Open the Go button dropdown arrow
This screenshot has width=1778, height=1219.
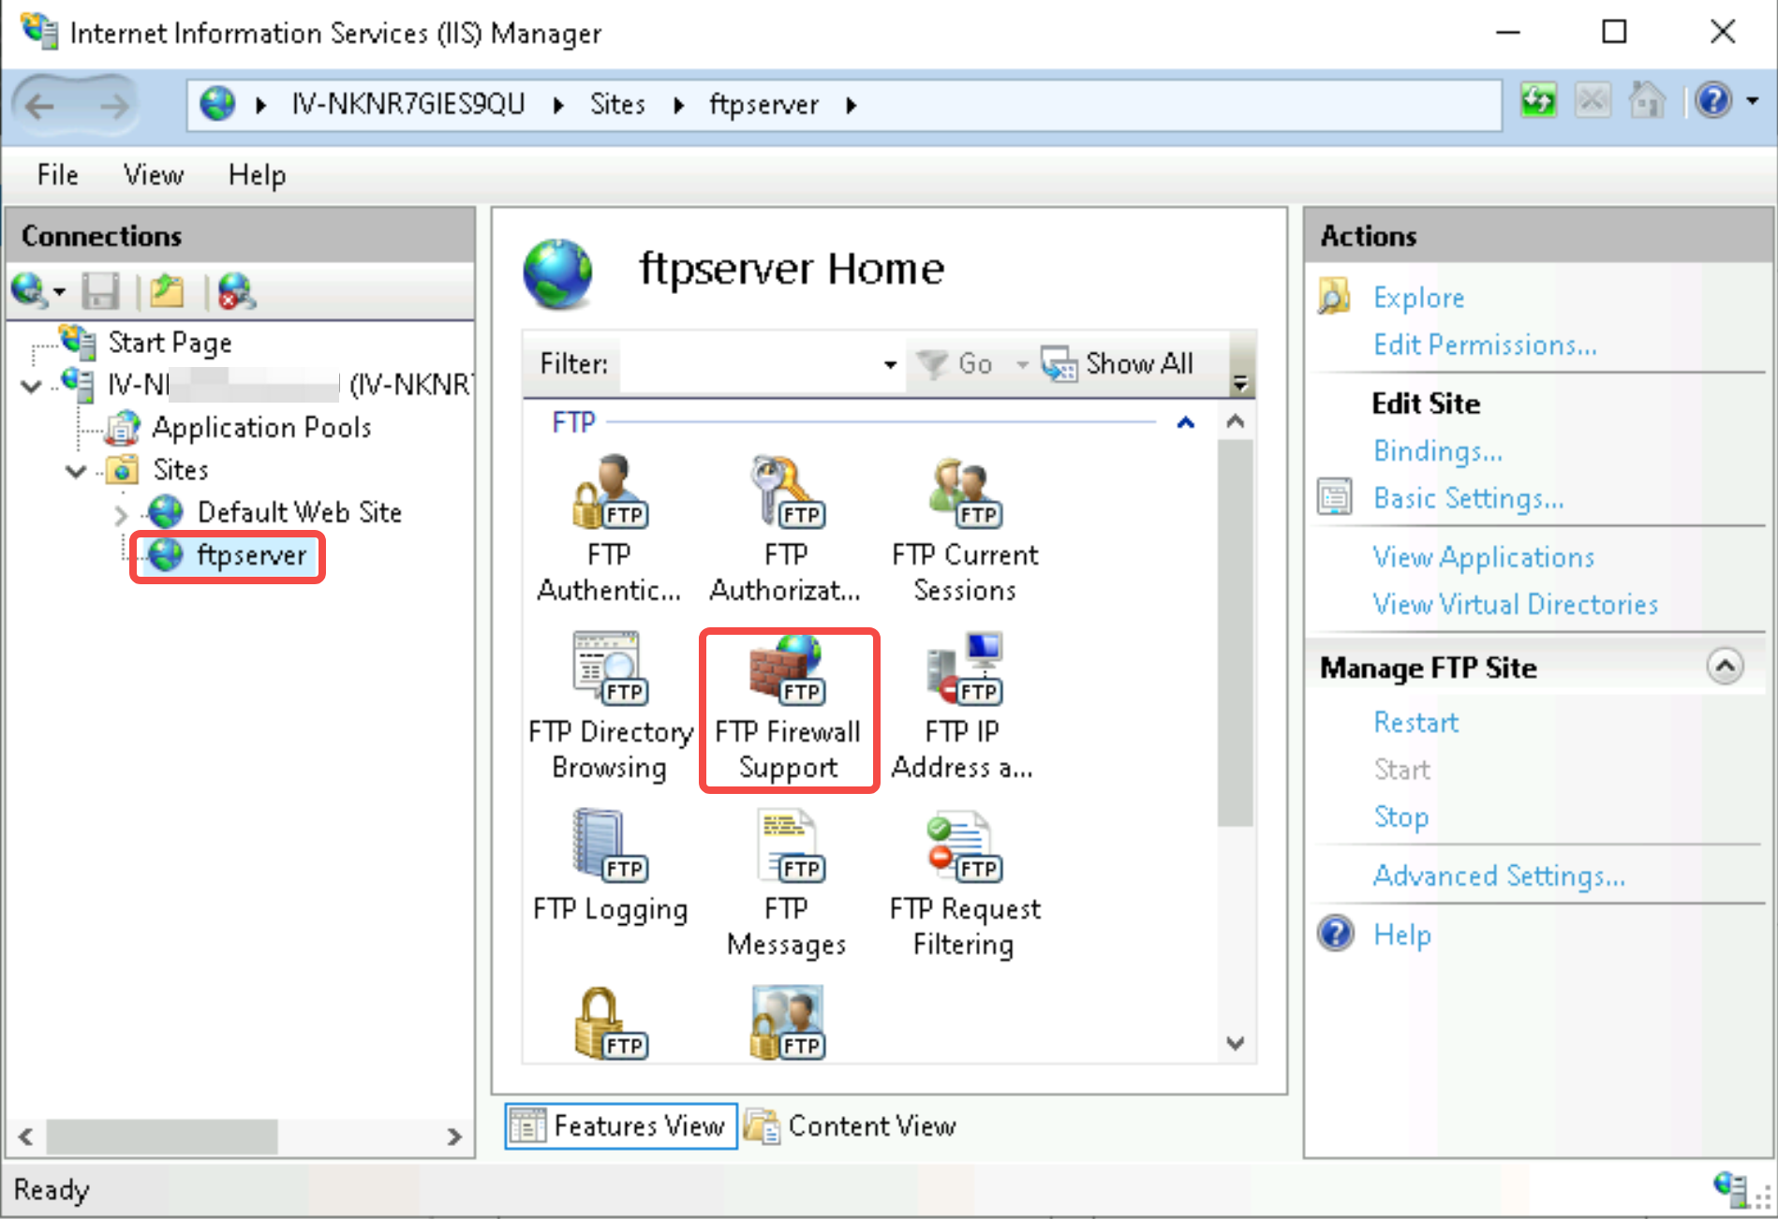1023,364
